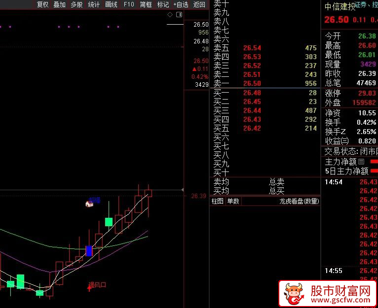Click the 中信建投 stock name title
This screenshot has height=308, width=378.
point(340,7)
